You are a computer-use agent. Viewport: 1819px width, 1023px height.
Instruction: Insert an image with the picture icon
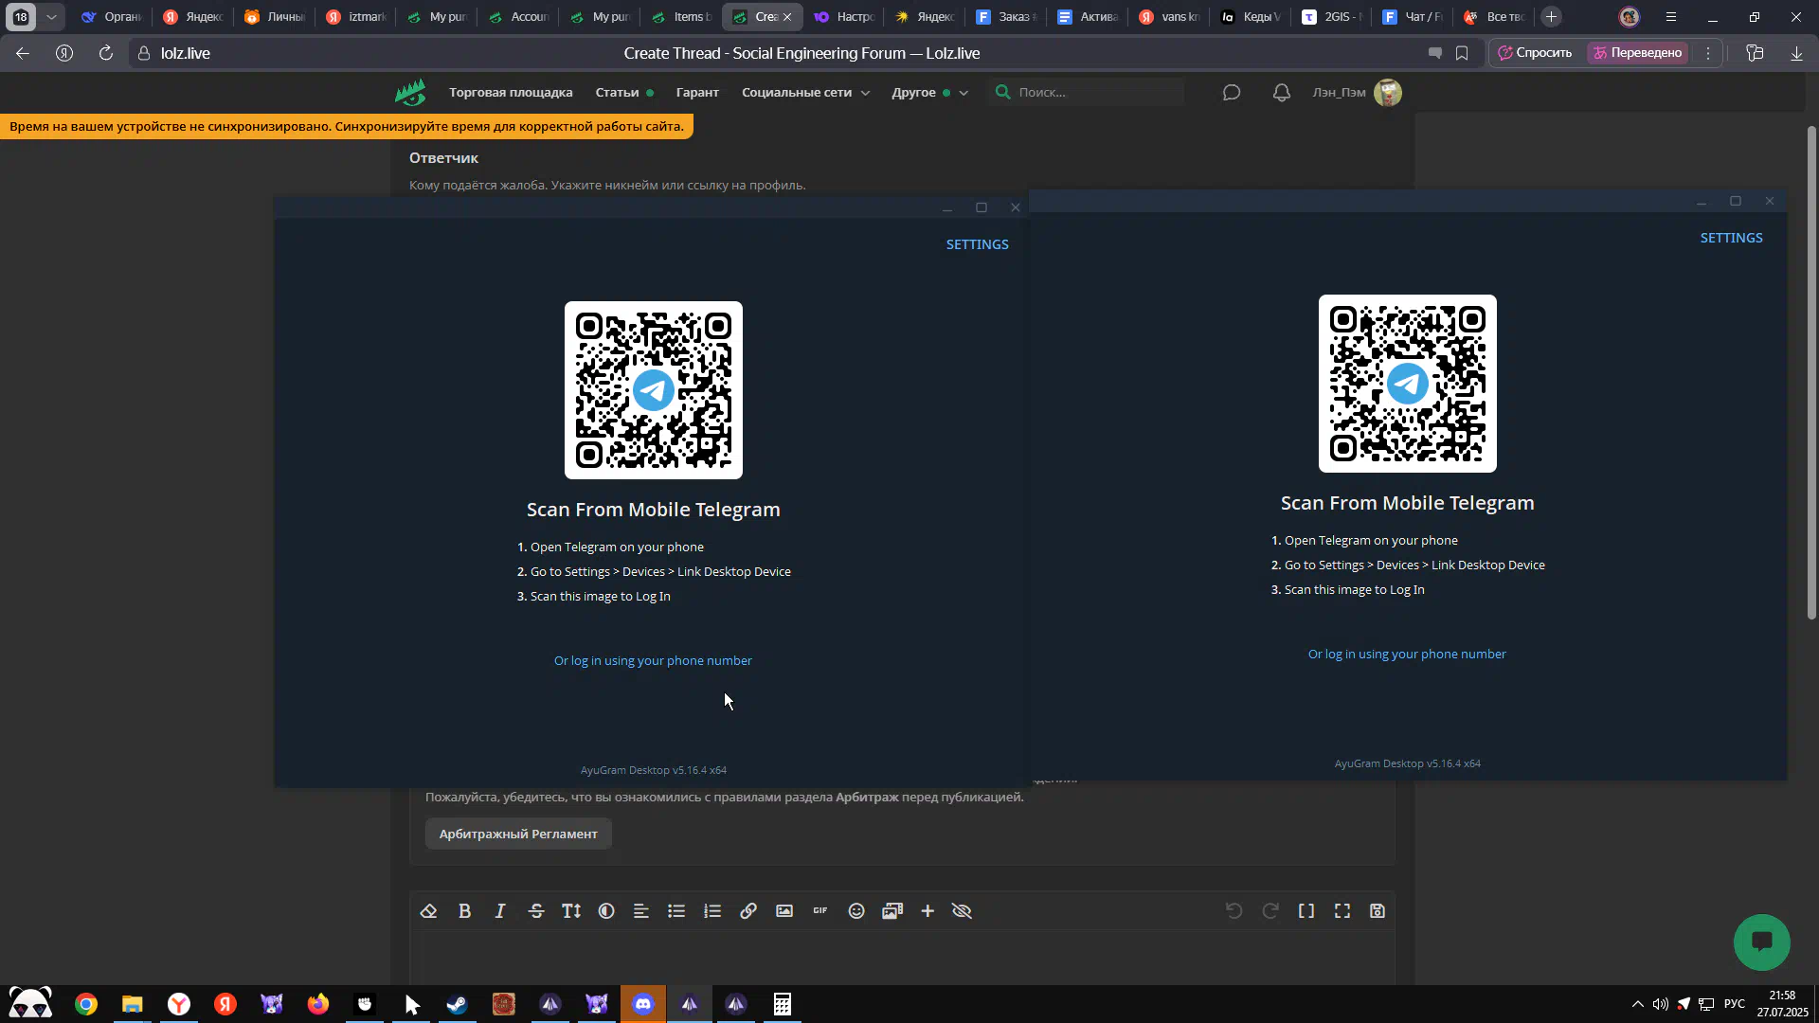click(784, 911)
